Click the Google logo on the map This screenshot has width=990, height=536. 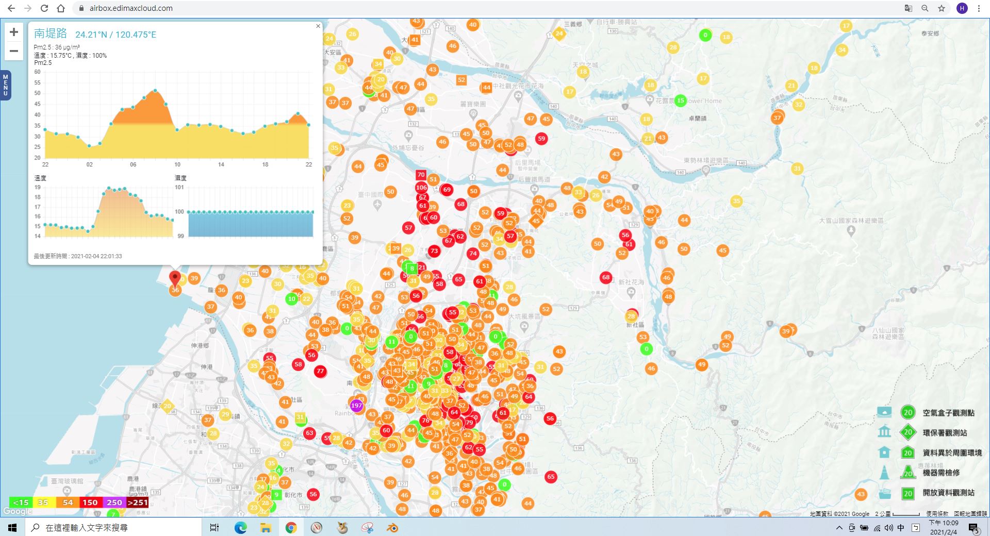pos(18,511)
